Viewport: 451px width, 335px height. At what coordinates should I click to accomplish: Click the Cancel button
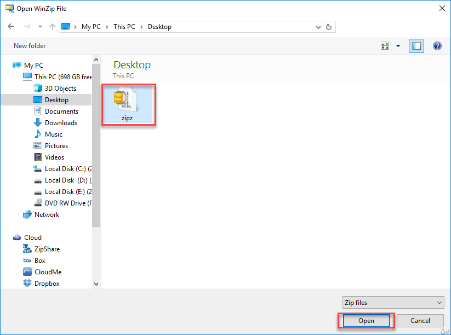pyautogui.click(x=420, y=321)
